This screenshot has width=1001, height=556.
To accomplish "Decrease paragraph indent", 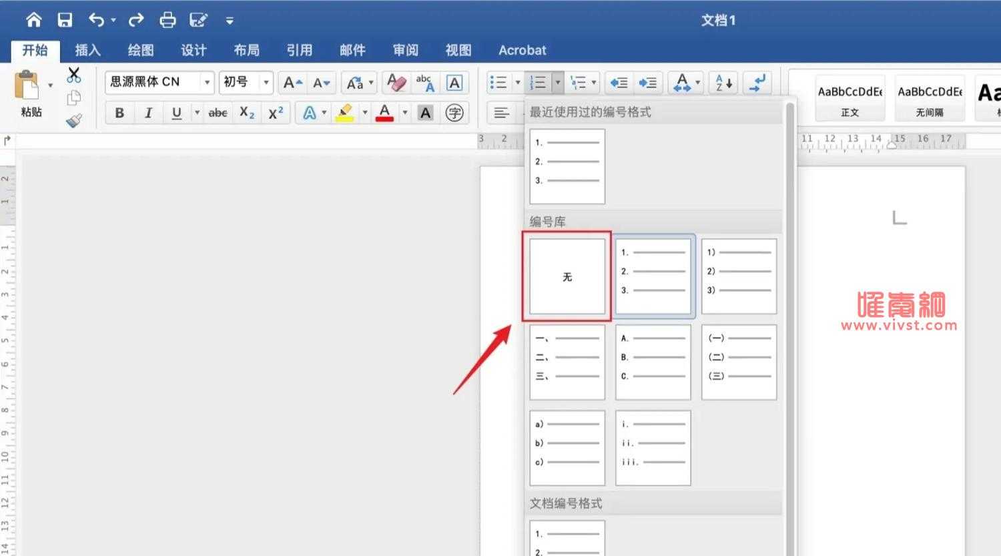I will (619, 83).
